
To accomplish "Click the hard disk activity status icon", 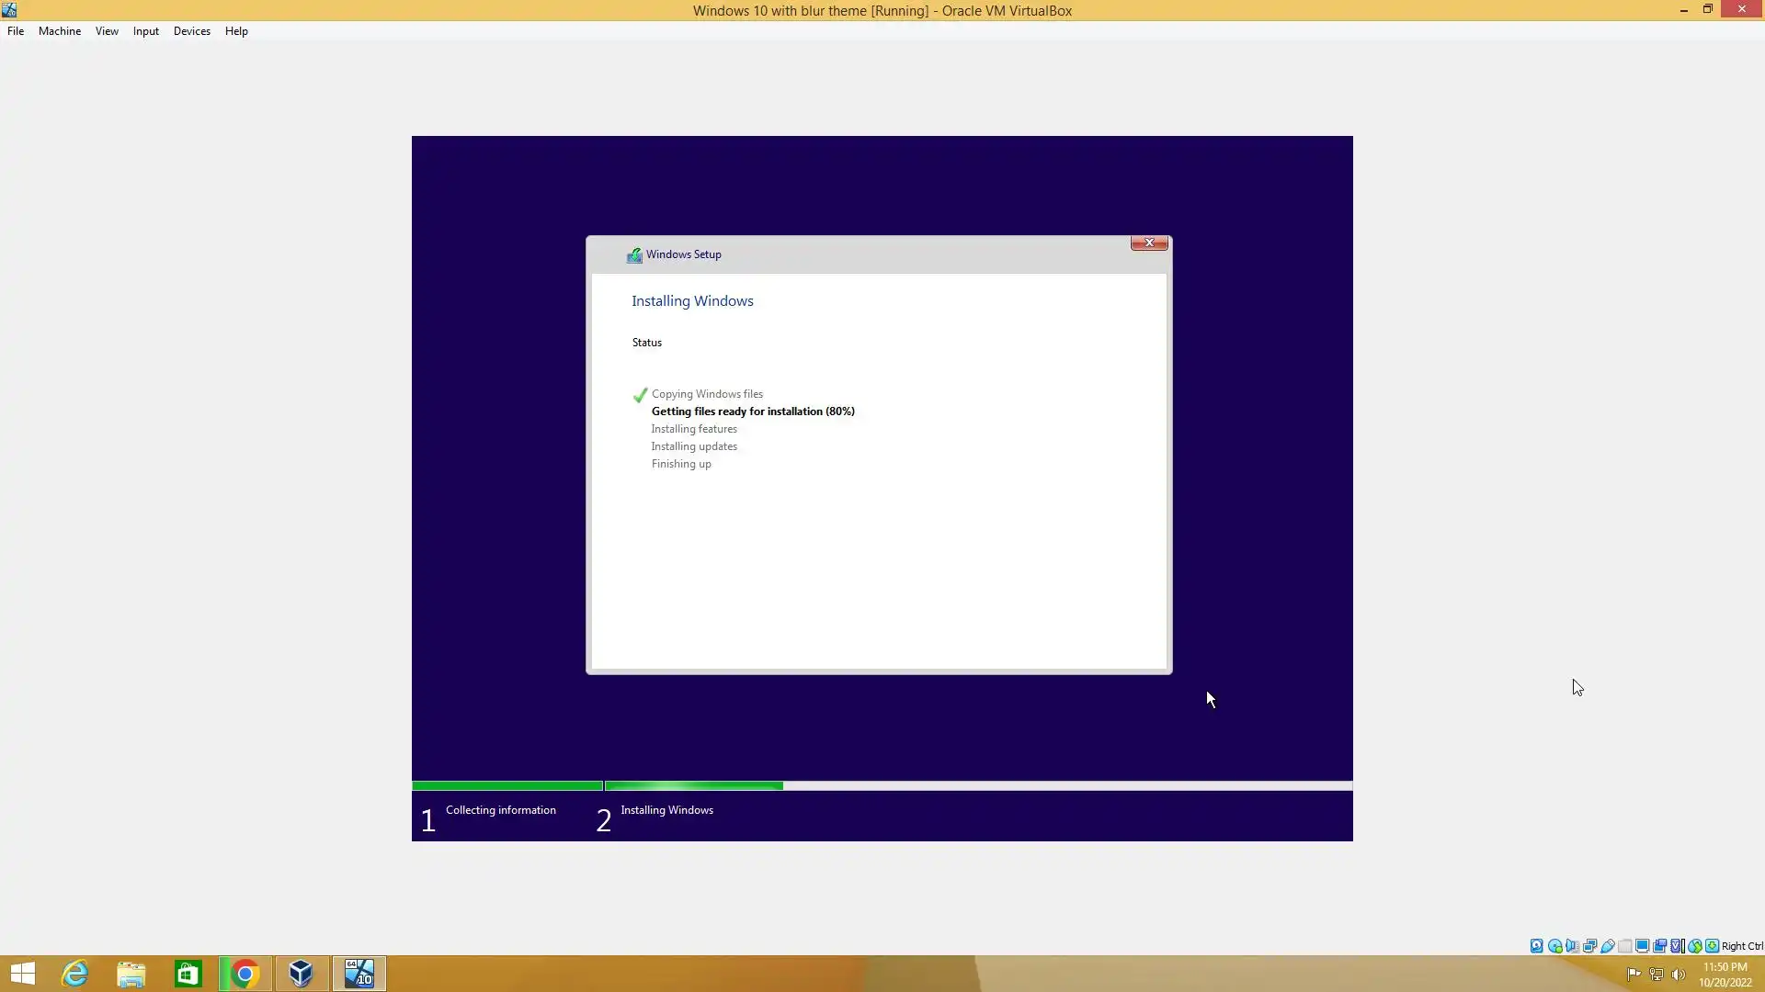I will click(1536, 946).
